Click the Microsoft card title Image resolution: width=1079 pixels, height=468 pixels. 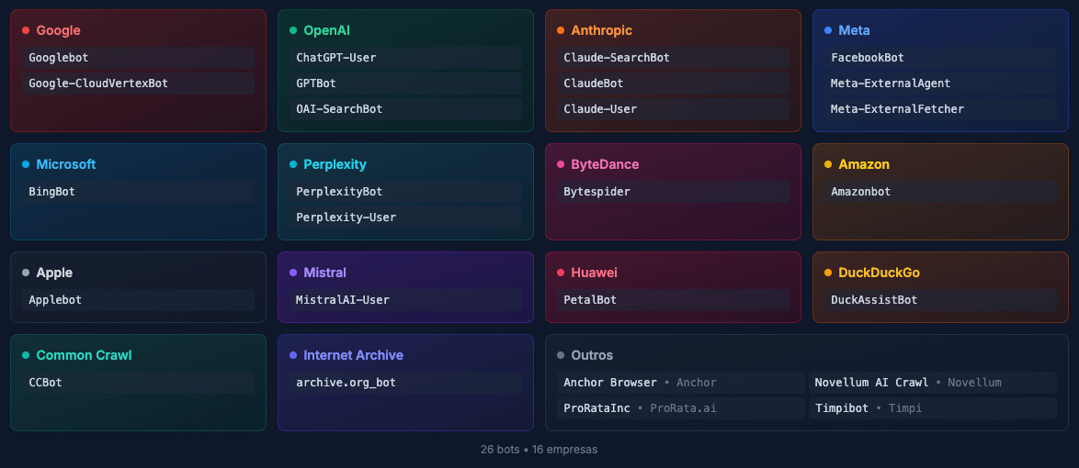tap(66, 164)
